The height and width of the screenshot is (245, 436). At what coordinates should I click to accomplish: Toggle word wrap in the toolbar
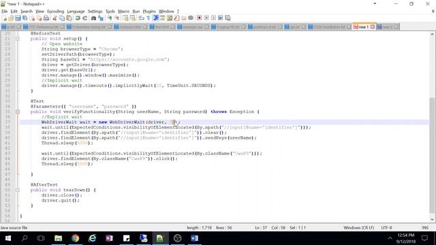pos(141,18)
